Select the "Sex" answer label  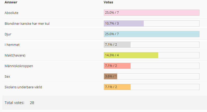point(7,76)
